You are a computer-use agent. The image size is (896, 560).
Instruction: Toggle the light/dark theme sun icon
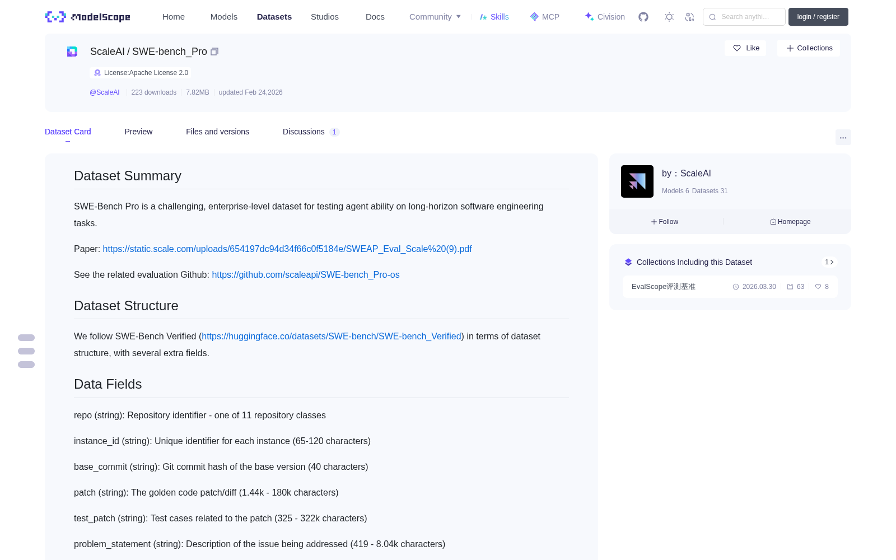[669, 17]
